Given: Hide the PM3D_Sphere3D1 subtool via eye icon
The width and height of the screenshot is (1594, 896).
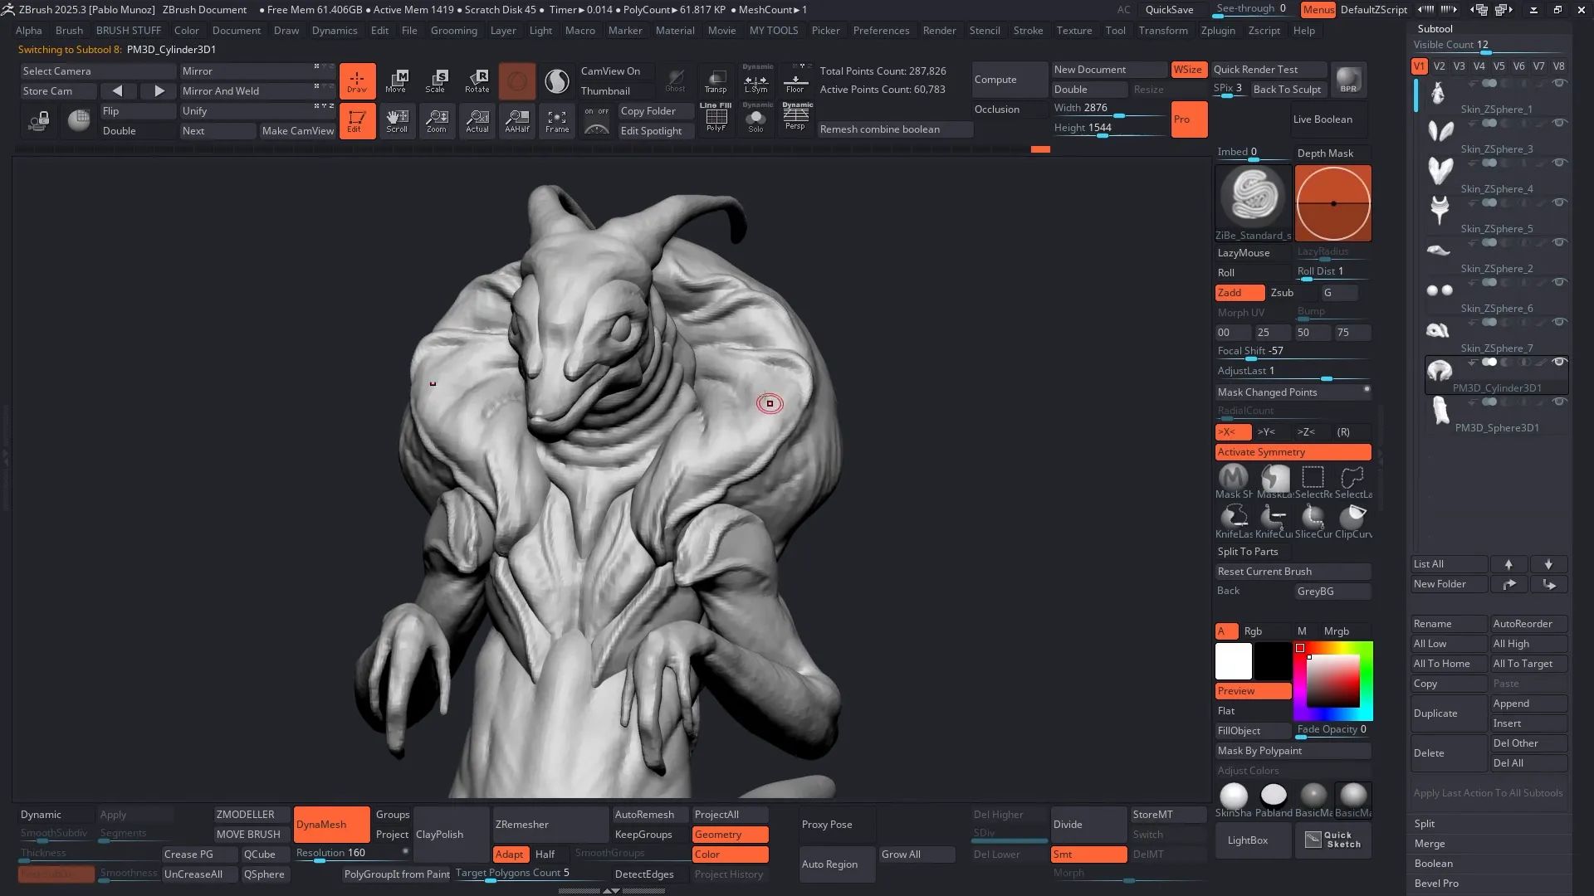Looking at the screenshot, I should coord(1559,402).
